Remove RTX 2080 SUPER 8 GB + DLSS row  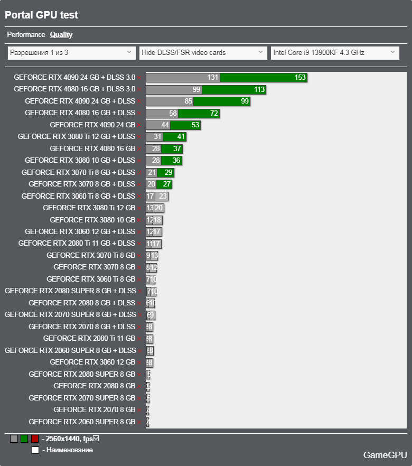140,291
